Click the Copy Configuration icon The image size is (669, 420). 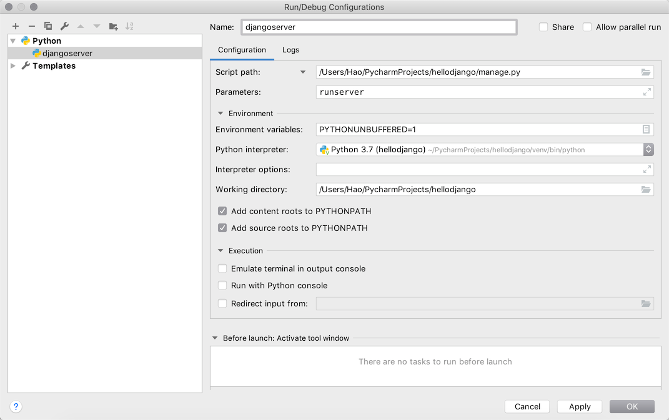click(x=48, y=26)
